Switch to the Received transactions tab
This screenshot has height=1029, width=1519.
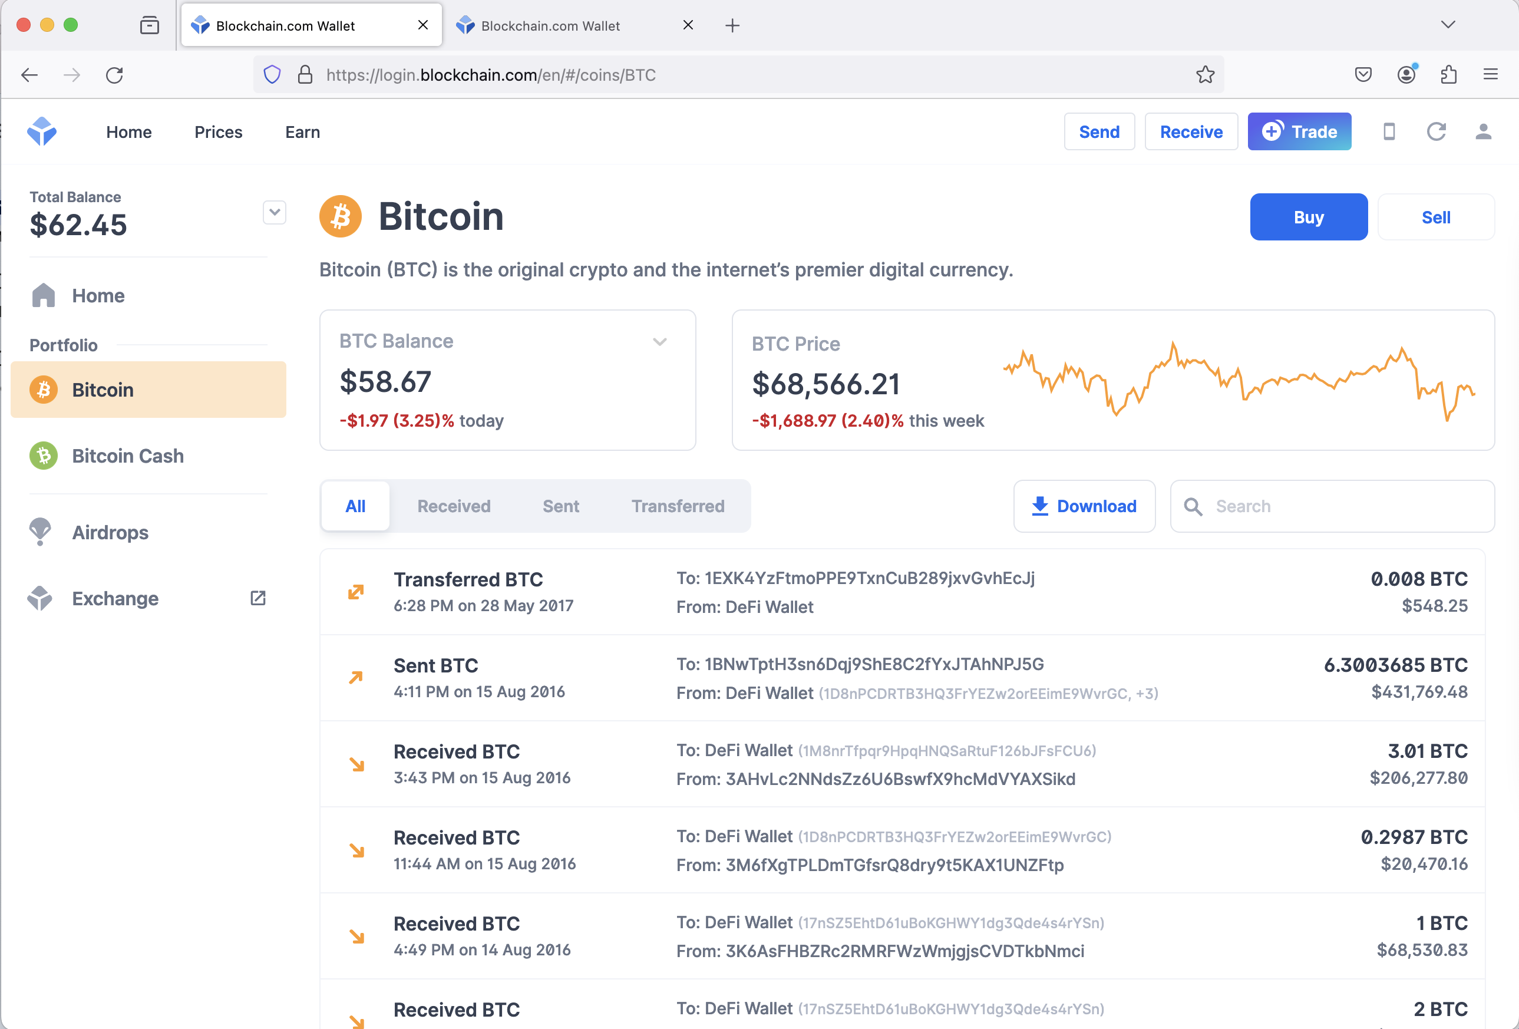454,506
